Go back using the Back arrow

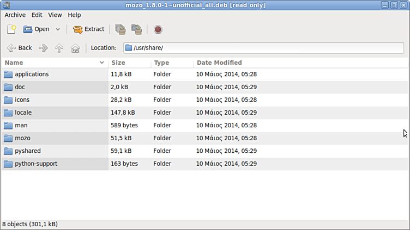[19, 48]
